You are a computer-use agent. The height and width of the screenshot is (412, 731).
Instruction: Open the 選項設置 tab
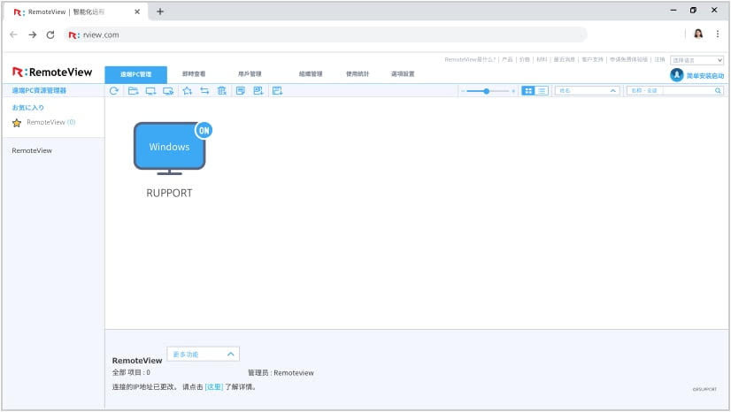coord(403,74)
